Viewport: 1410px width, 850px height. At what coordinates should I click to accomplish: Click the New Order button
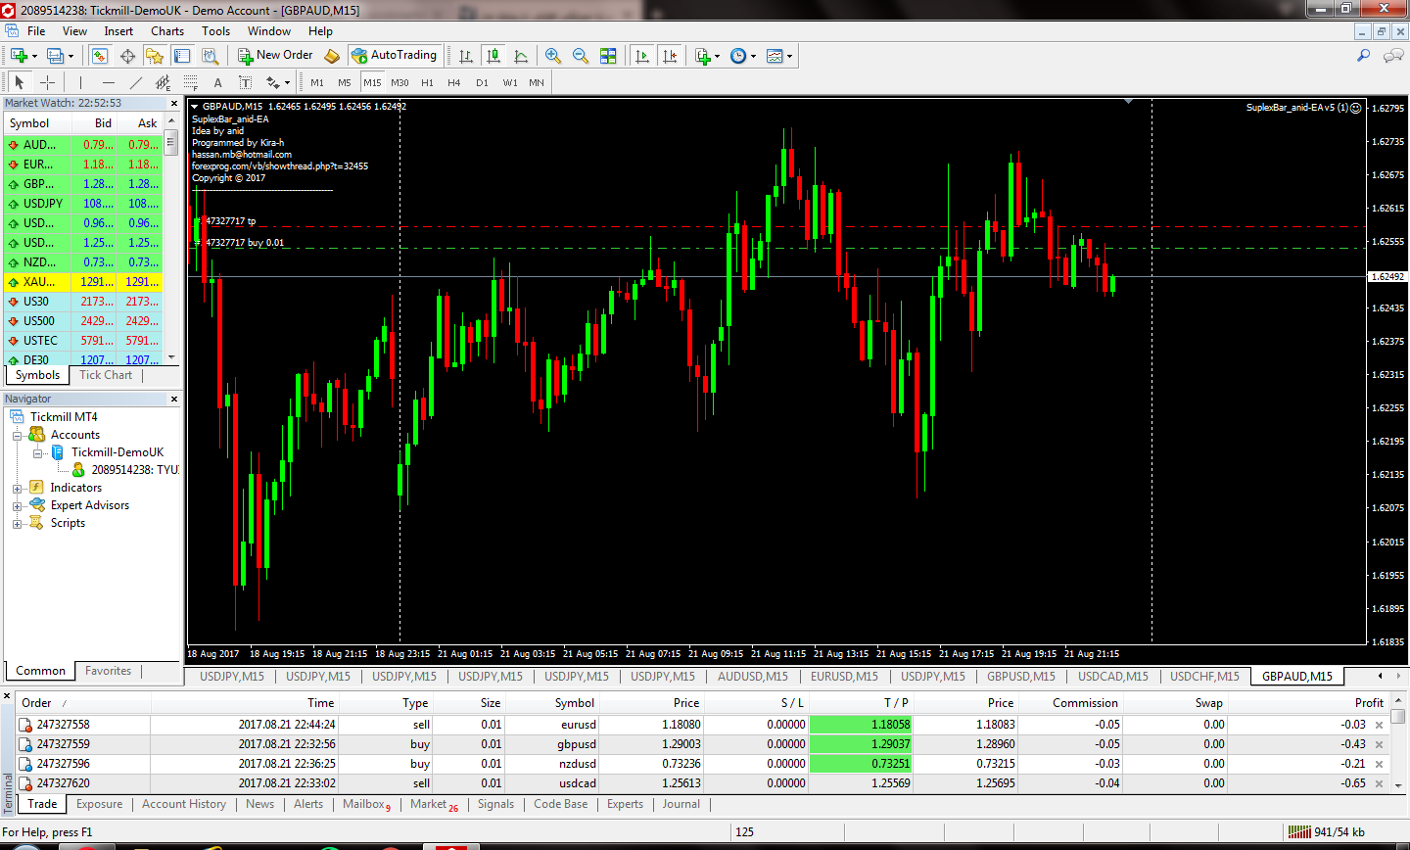(275, 55)
